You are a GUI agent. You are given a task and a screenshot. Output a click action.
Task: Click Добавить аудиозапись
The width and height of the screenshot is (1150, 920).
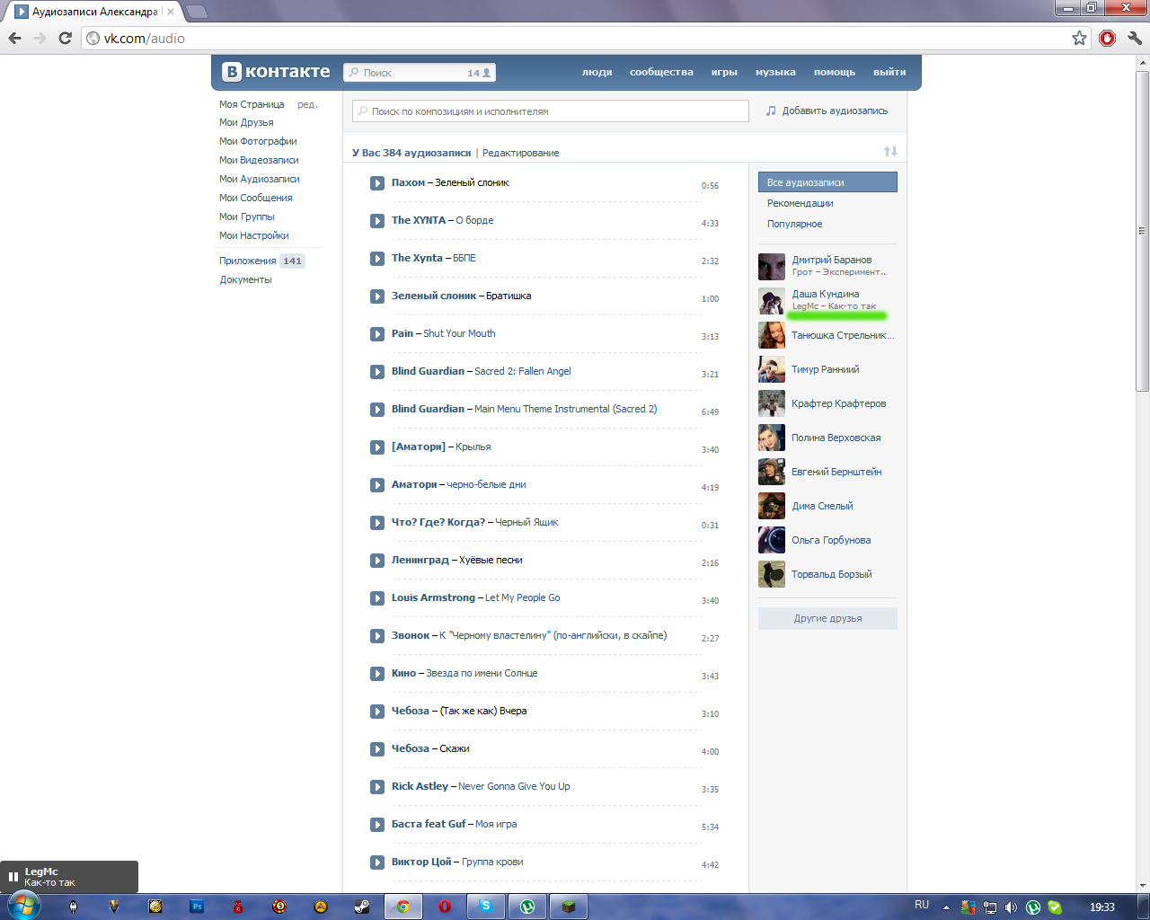click(x=827, y=111)
